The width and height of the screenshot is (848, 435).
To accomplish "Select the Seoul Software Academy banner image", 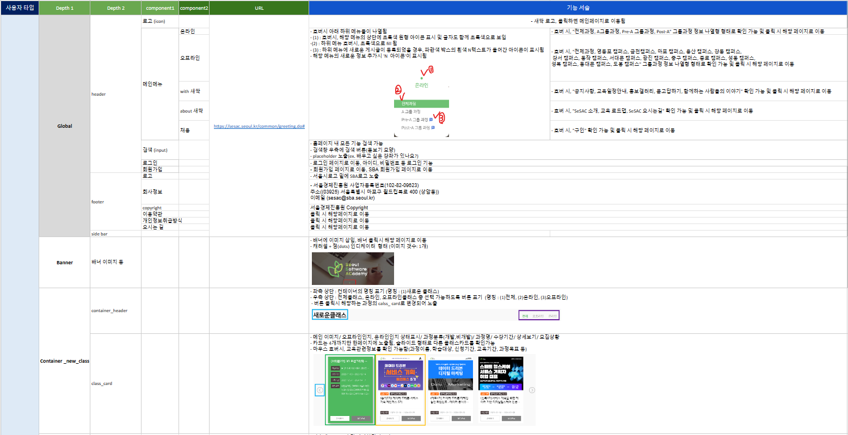I will coord(353,269).
